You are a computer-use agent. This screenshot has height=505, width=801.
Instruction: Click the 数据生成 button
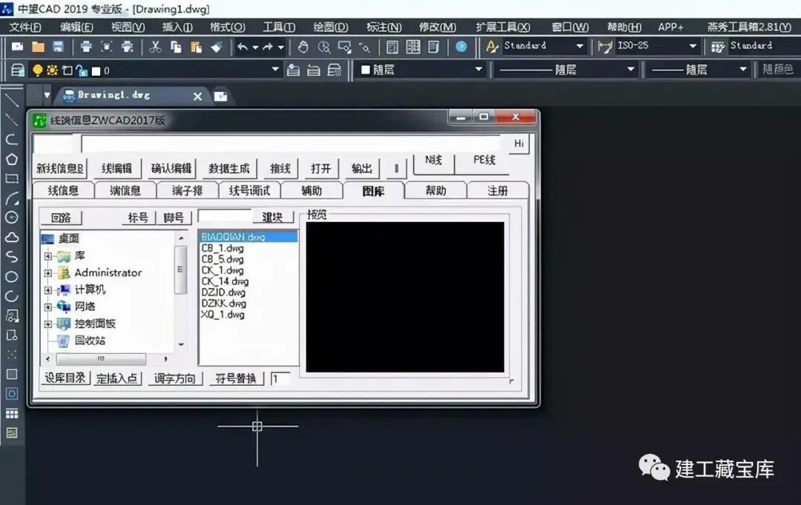[229, 168]
